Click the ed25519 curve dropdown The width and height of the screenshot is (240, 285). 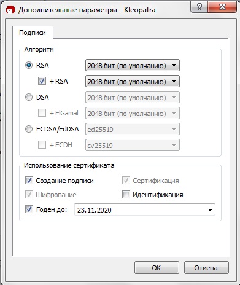click(133, 129)
